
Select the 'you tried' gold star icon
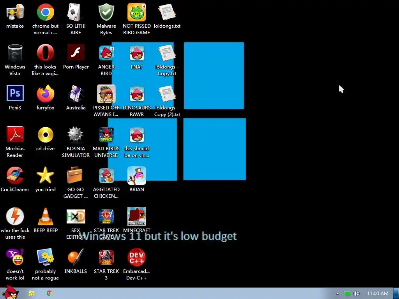click(x=45, y=175)
